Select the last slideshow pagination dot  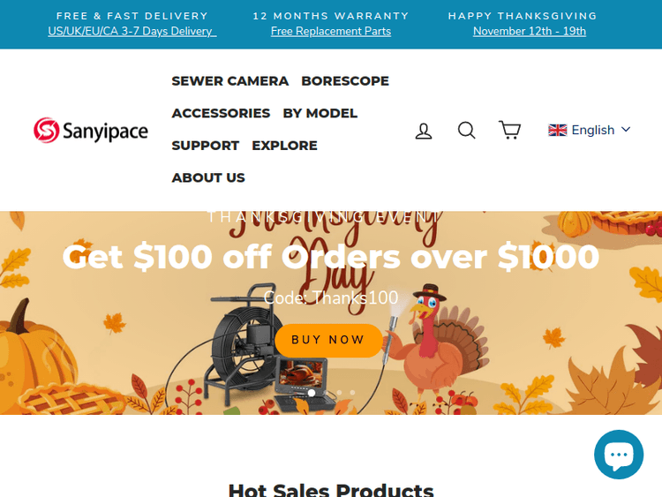tap(352, 393)
